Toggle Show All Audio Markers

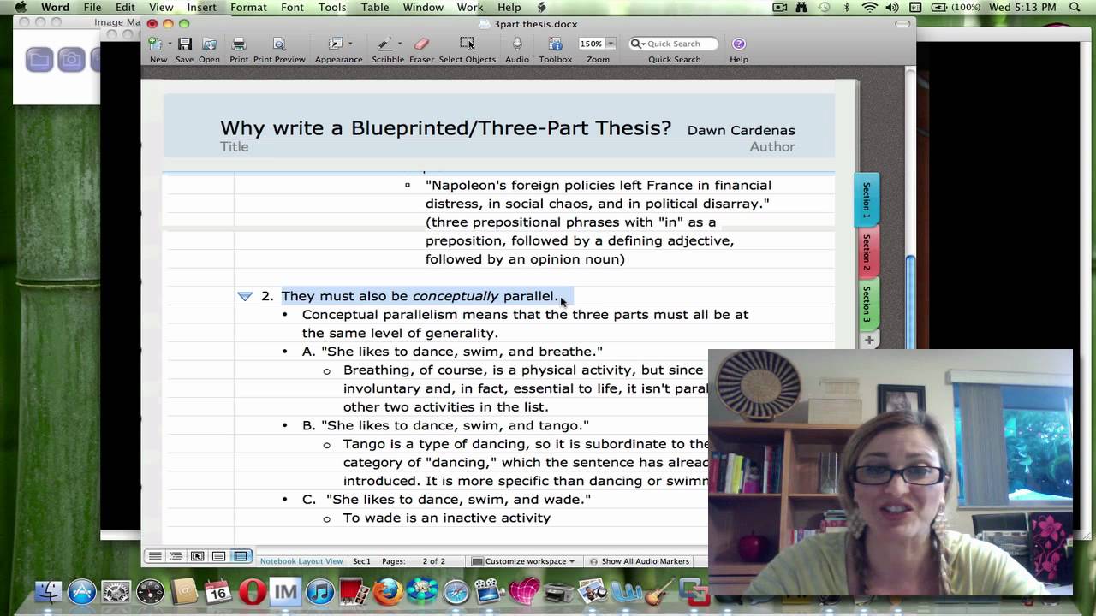[639, 561]
